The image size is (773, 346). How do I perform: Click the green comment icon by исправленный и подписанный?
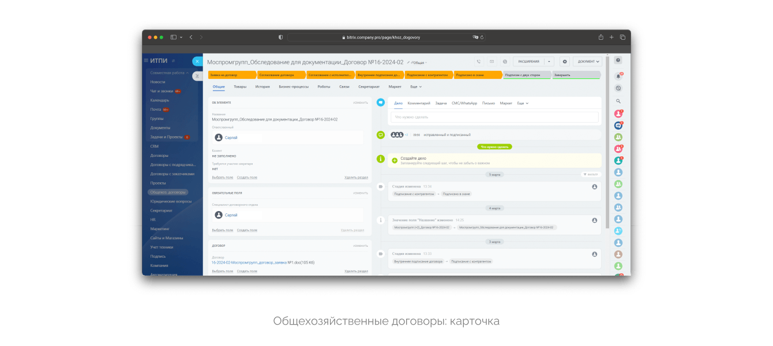381,134
